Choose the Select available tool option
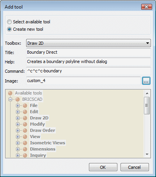This screenshot has height=177, width=156. click(x=28, y=22)
